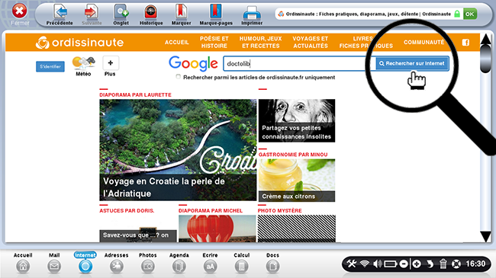Click the address bar showing Ordissinaute title
Viewport: 496px width, 278px height.
pos(368,14)
